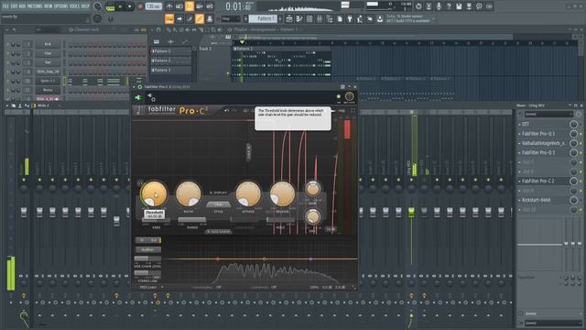Toggle the highlighted link icon in toolbar
Screen dimensions: 586x330
click(200, 18)
